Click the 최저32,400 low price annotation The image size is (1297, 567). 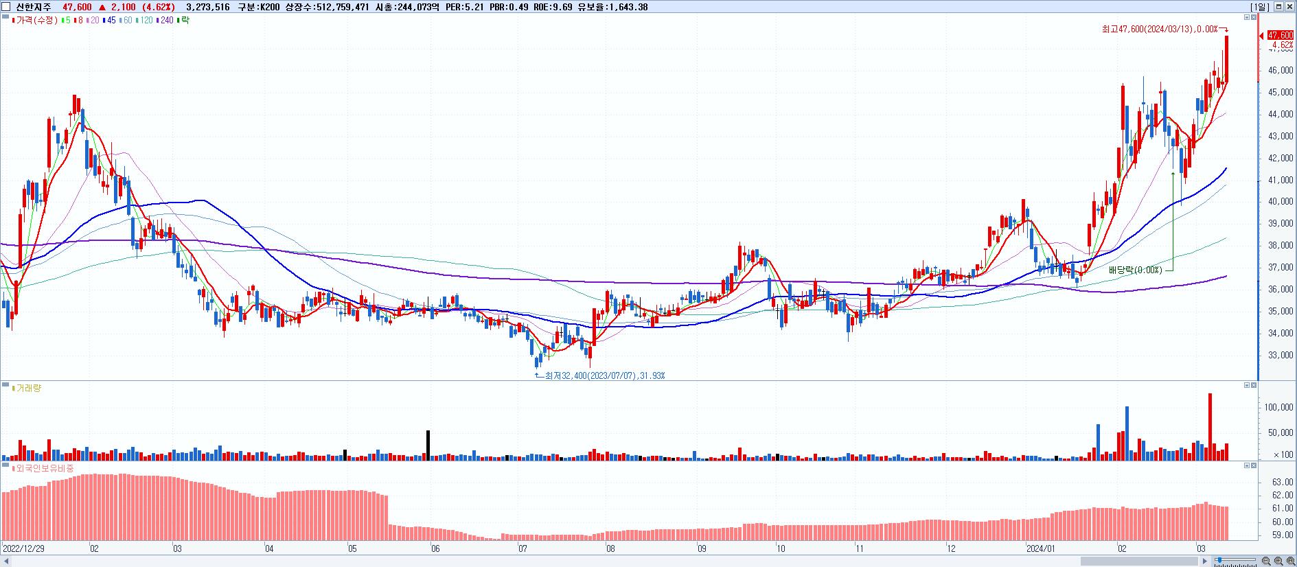coord(605,375)
